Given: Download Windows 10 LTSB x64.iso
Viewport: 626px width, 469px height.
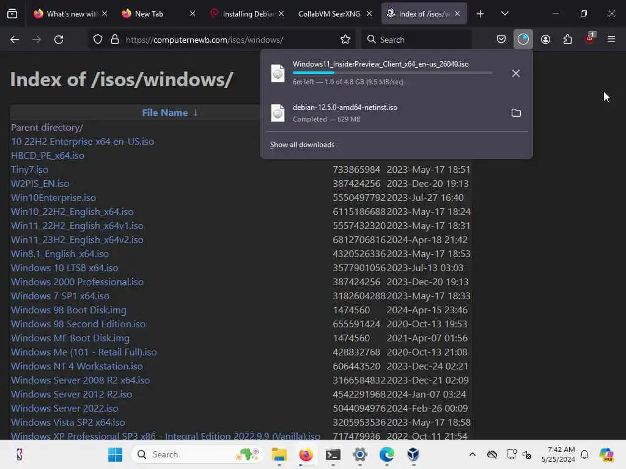Looking at the screenshot, I should (x=65, y=268).
